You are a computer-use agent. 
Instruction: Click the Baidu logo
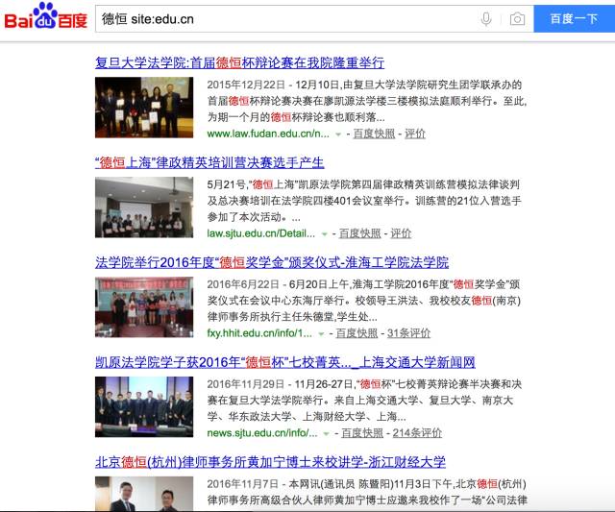click(x=46, y=18)
